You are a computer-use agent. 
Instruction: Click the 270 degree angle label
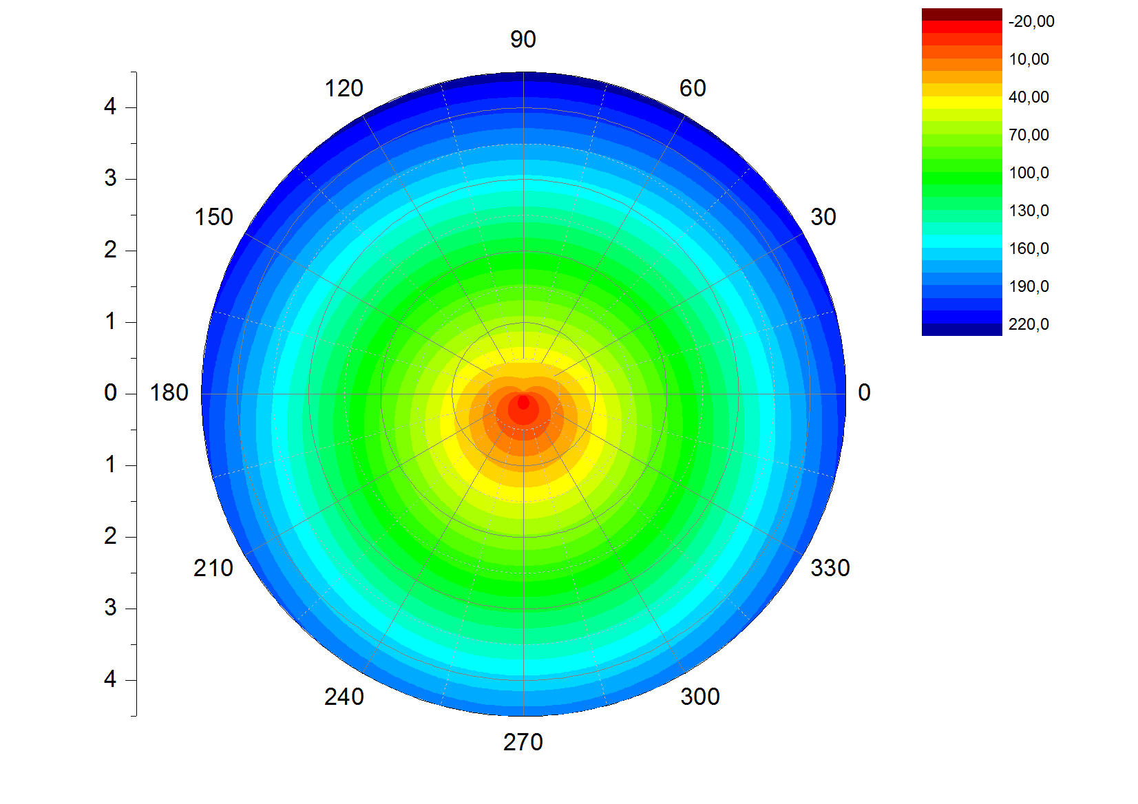tap(523, 742)
